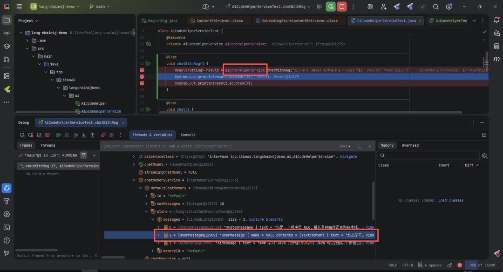Image resolution: width=503 pixels, height=272 pixels.
Task: Switch to the Console tab
Action: click(188, 135)
